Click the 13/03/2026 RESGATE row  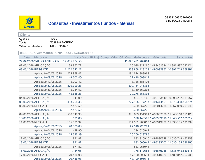pyautogui.click(x=106, y=142)
